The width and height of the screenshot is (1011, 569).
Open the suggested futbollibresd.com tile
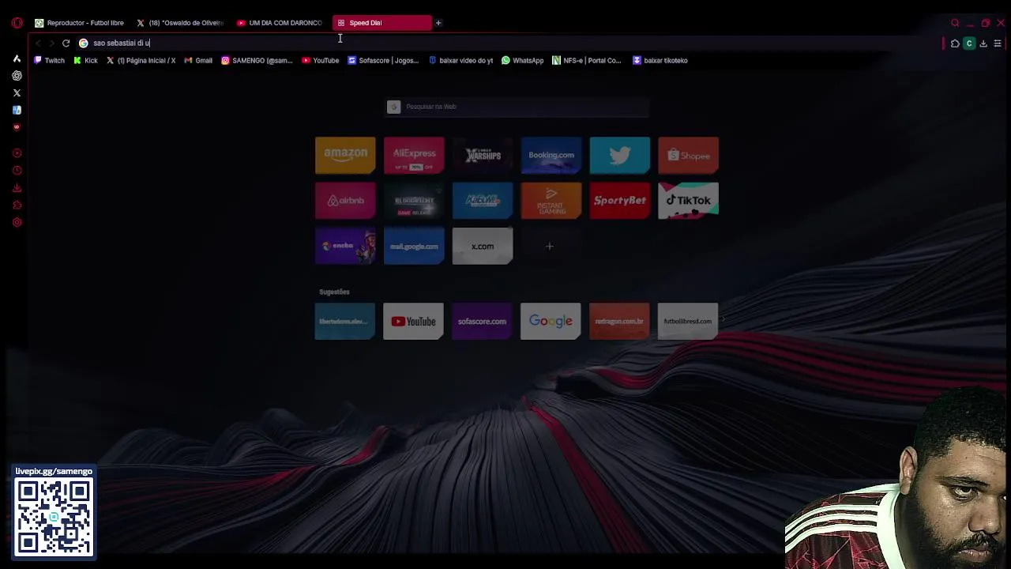688,322
